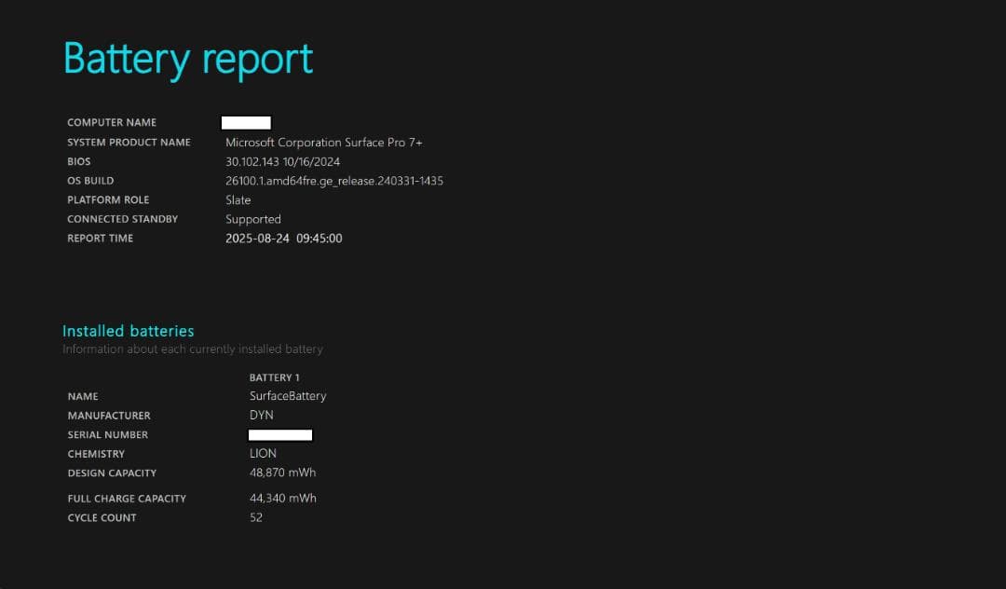Select the Installed batteries section heading
The image size is (1006, 589).
click(x=128, y=331)
